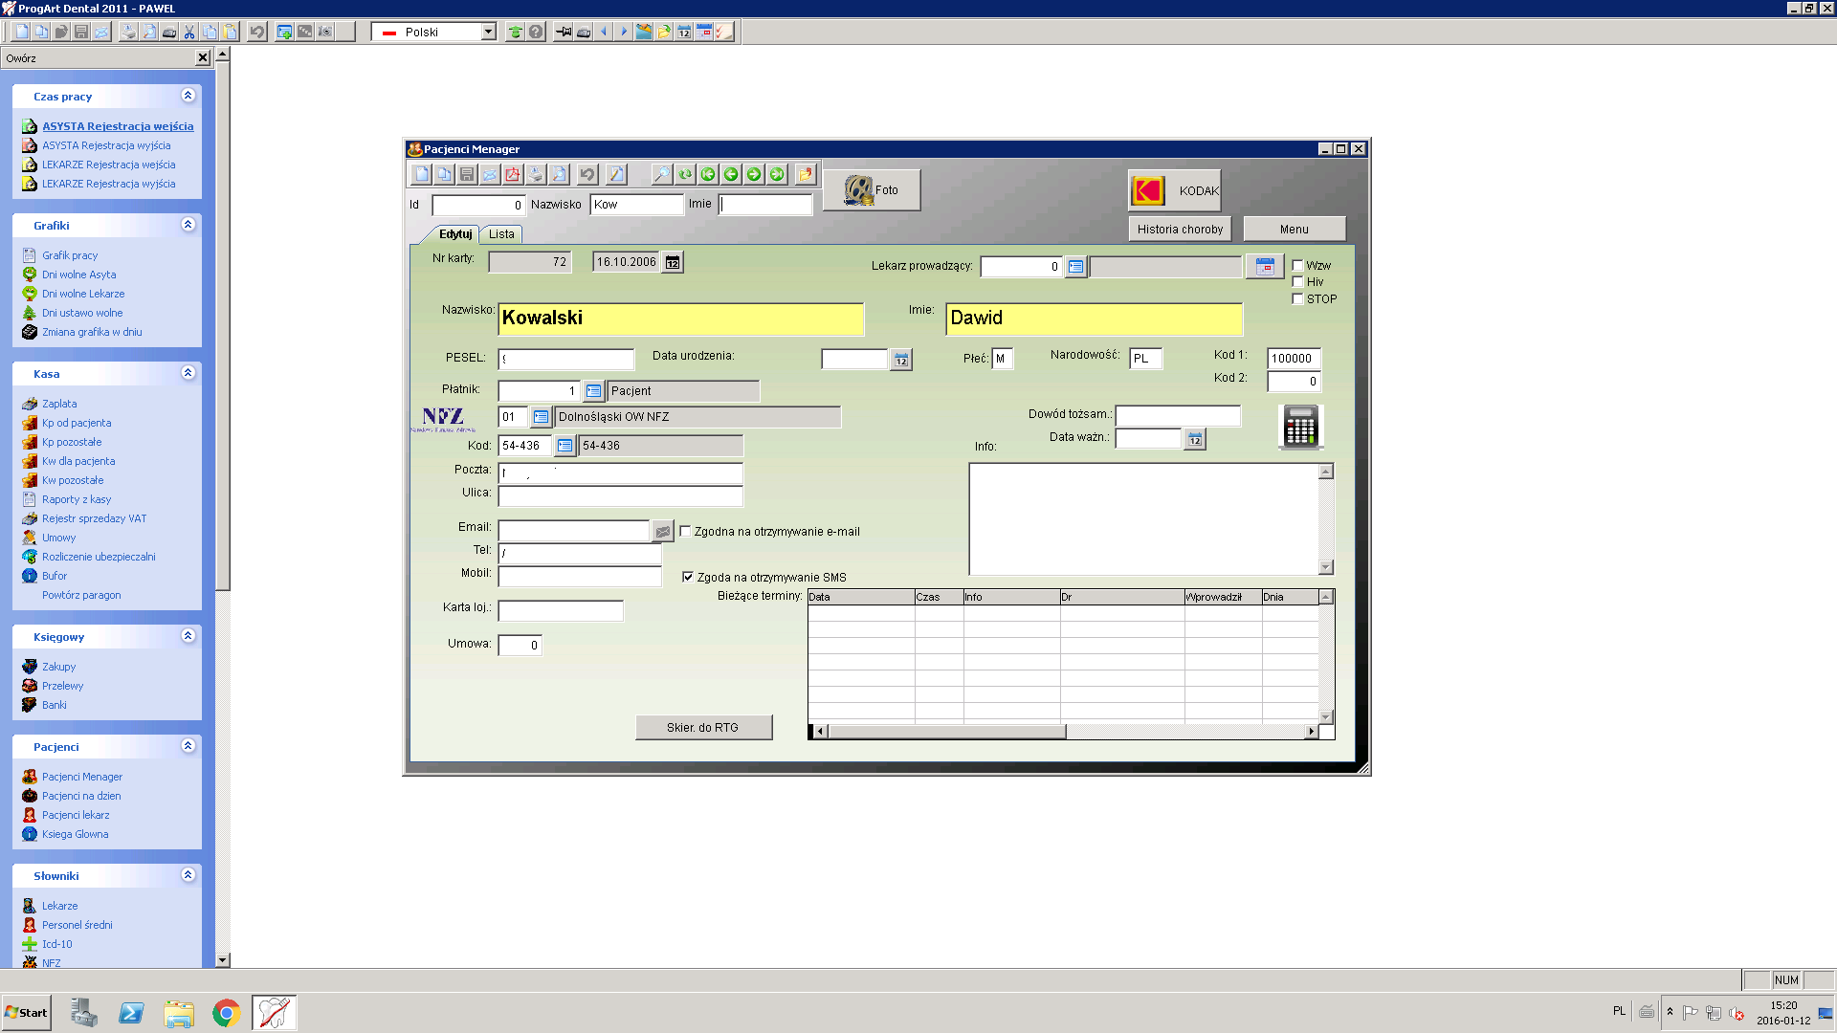Open calendar picker for Data ważn.

point(1195,439)
